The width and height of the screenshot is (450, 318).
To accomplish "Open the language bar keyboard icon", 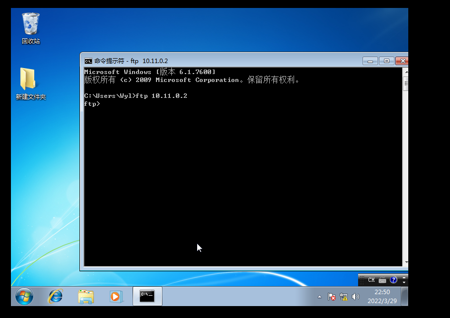I will click(x=382, y=280).
